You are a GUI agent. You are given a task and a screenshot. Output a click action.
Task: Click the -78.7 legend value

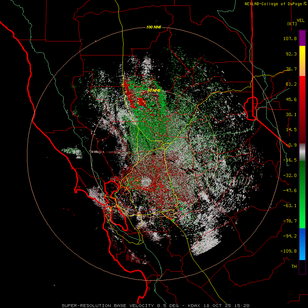tap(290, 221)
